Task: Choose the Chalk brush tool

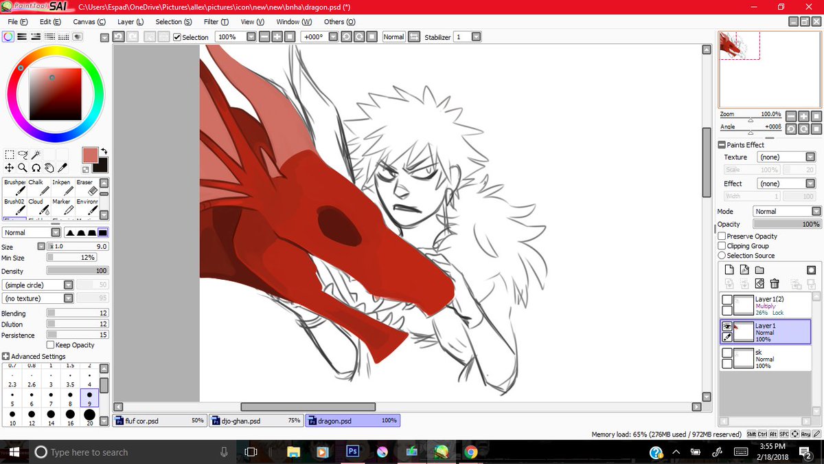Action: point(38,187)
